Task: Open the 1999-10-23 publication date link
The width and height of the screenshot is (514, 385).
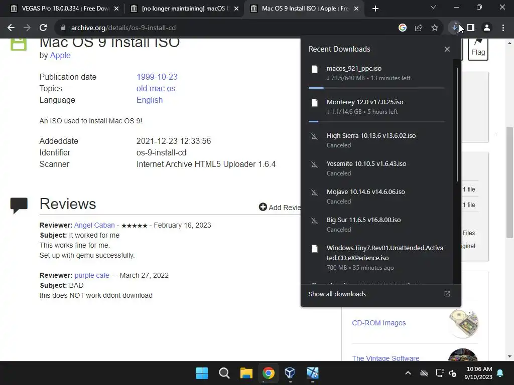Action: [157, 77]
